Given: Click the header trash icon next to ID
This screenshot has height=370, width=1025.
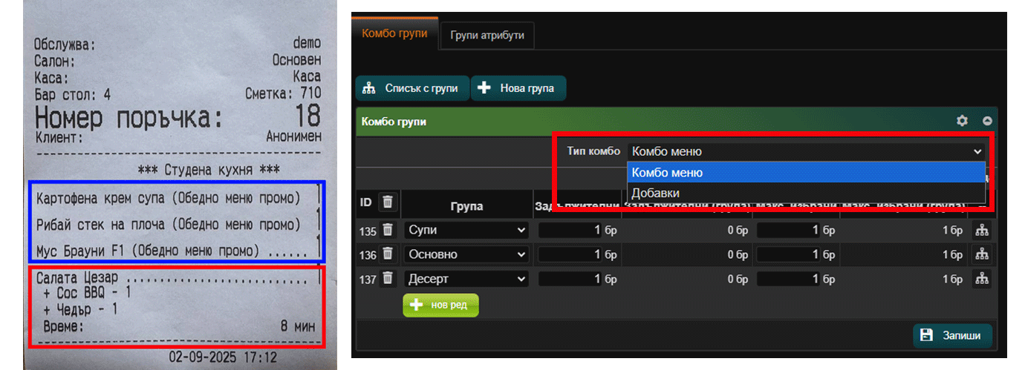Looking at the screenshot, I should (x=387, y=202).
